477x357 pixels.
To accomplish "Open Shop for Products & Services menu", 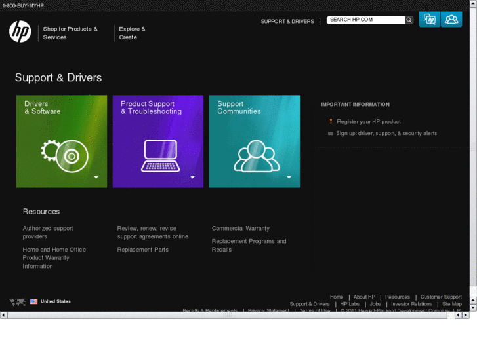I will tap(70, 33).
